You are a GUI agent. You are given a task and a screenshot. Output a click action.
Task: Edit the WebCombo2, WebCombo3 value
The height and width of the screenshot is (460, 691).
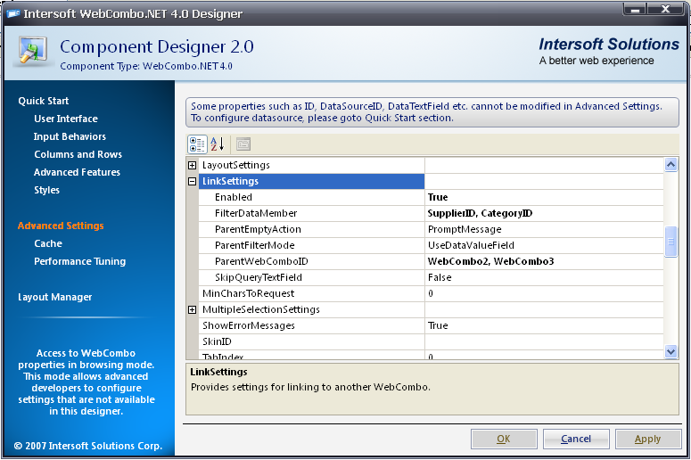pyautogui.click(x=490, y=261)
